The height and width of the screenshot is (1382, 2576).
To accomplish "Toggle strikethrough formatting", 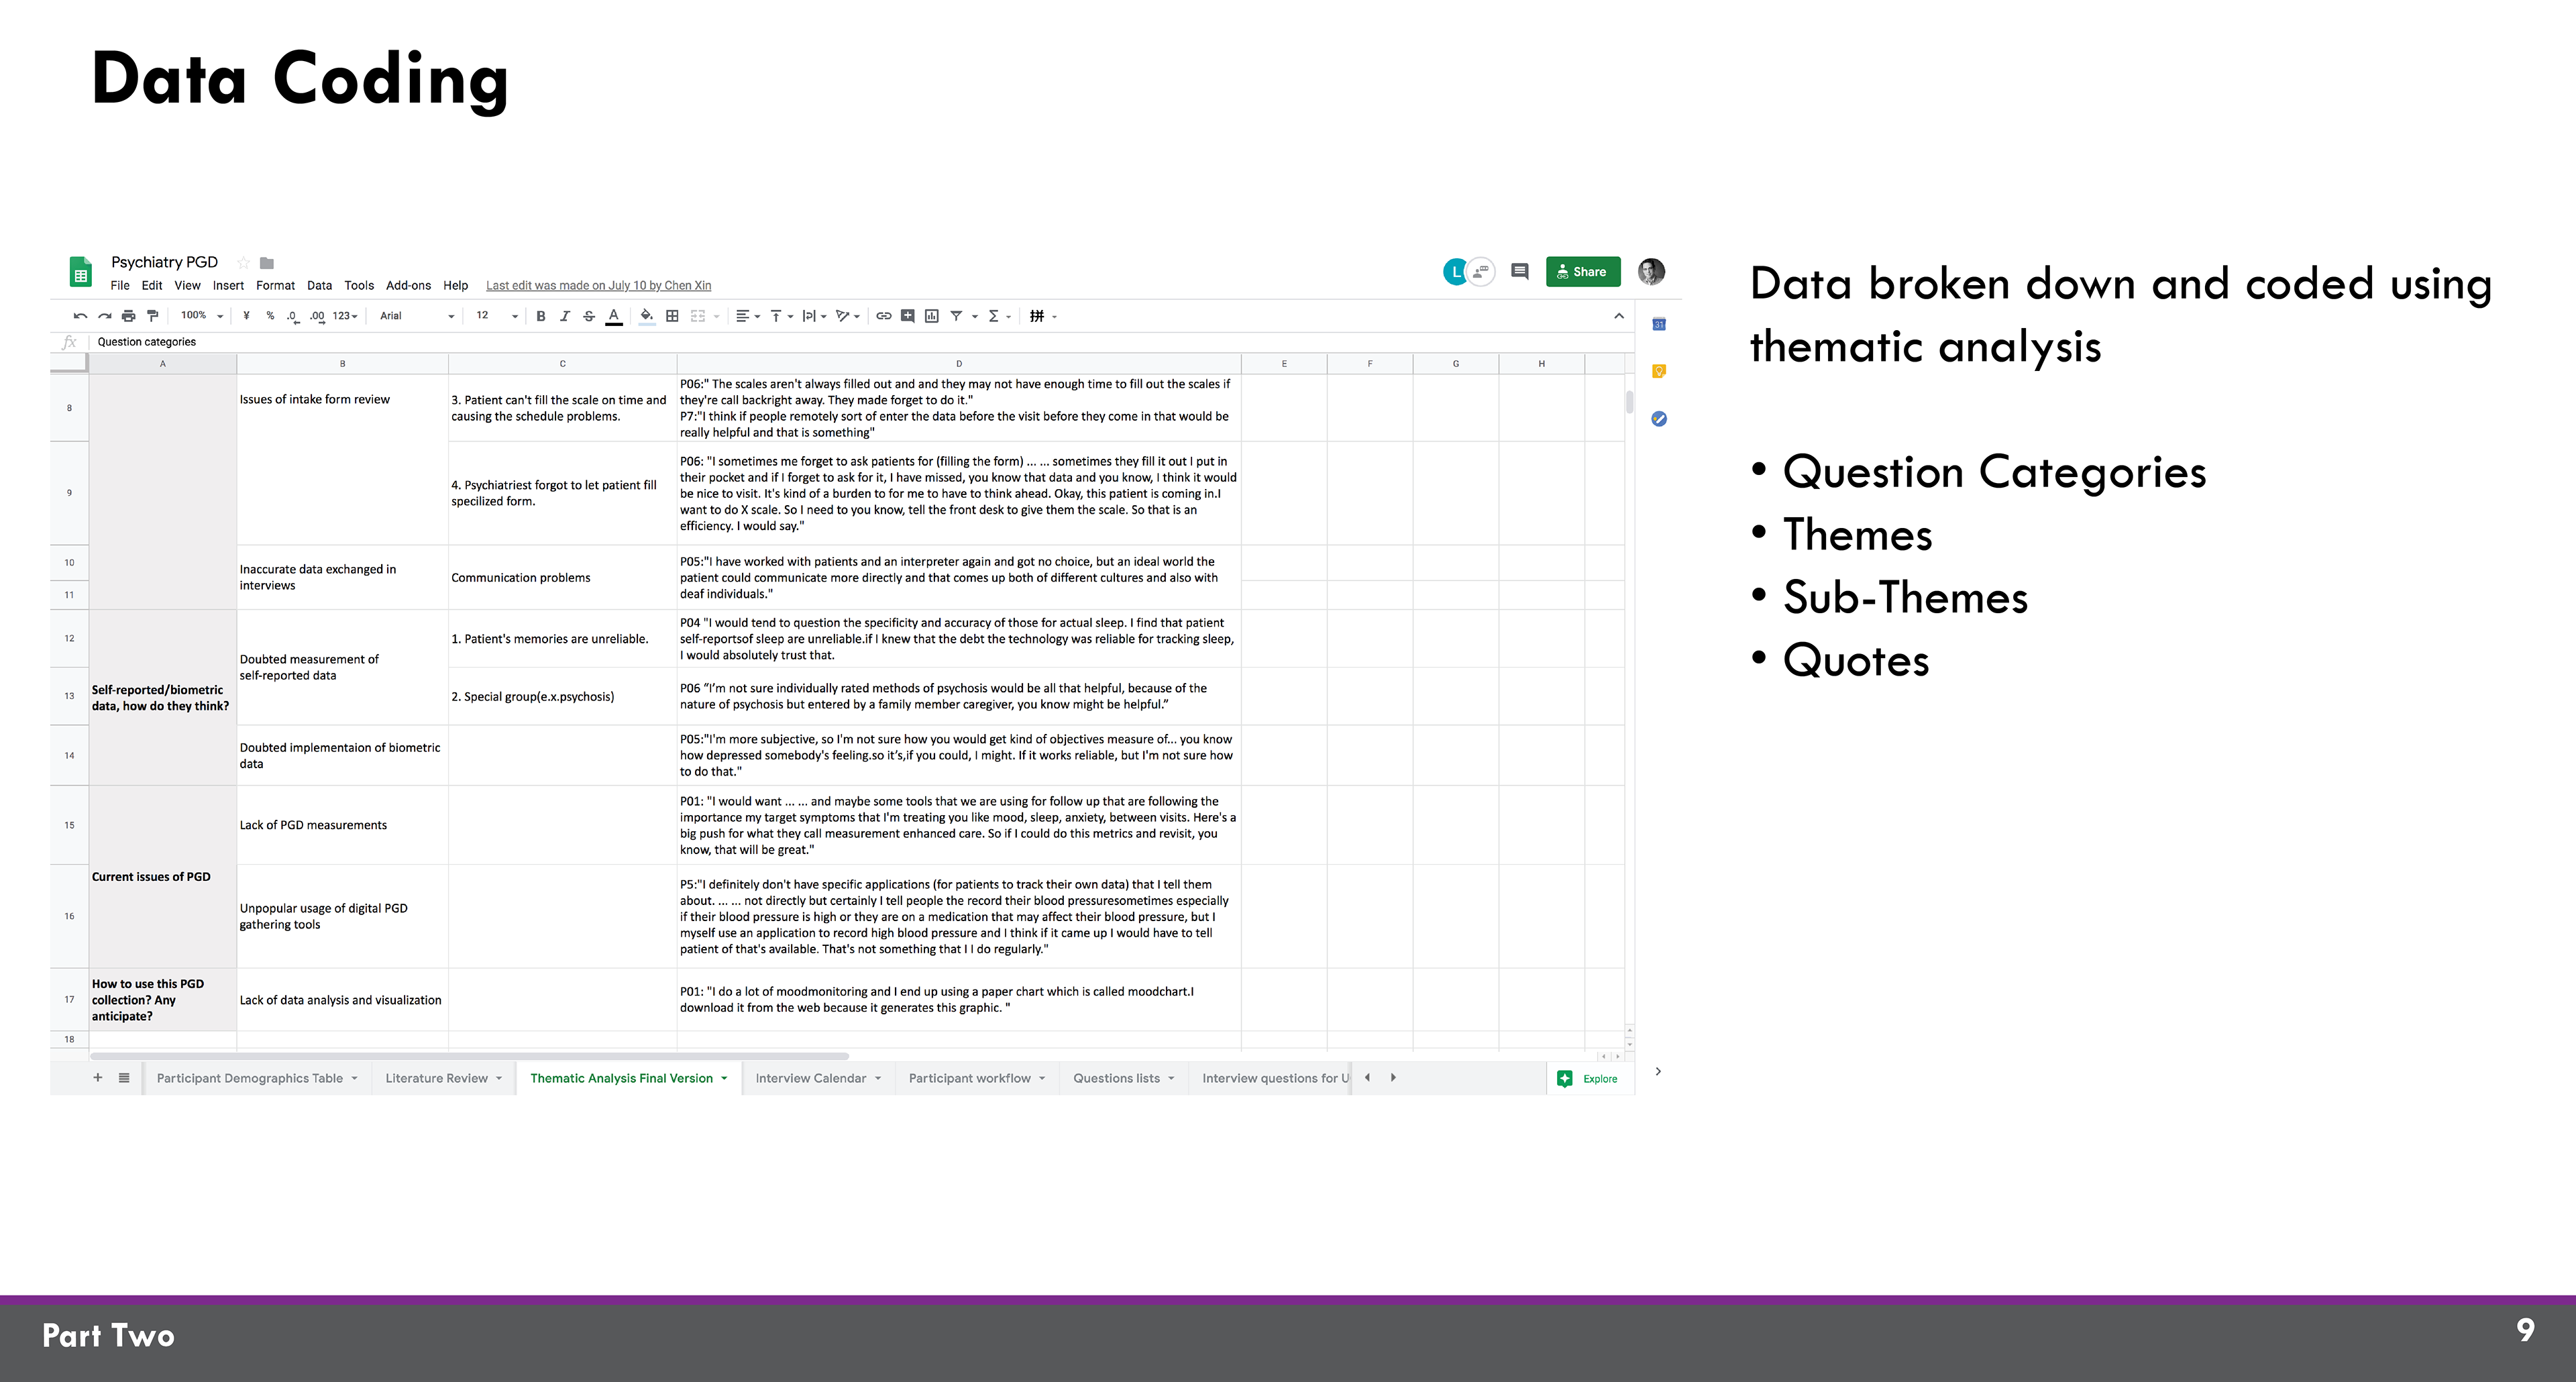I will pyautogui.click(x=589, y=316).
